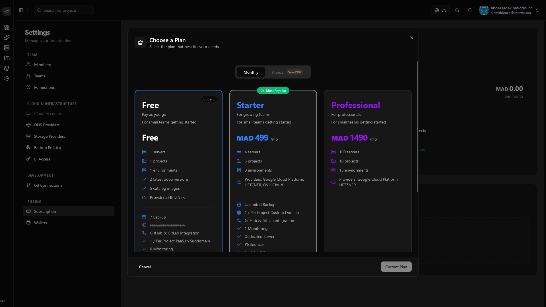Open Storage Providers settings
The height and width of the screenshot is (307, 546).
pyautogui.click(x=69, y=136)
